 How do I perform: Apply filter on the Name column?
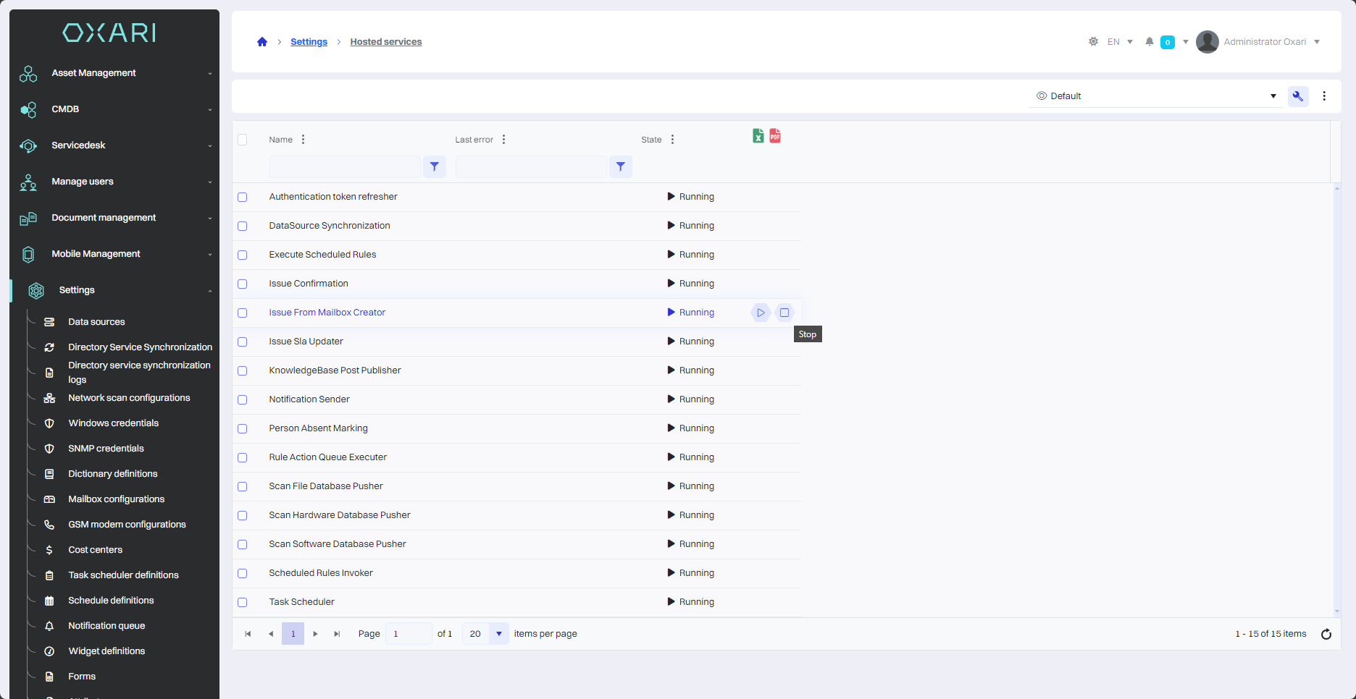(434, 167)
